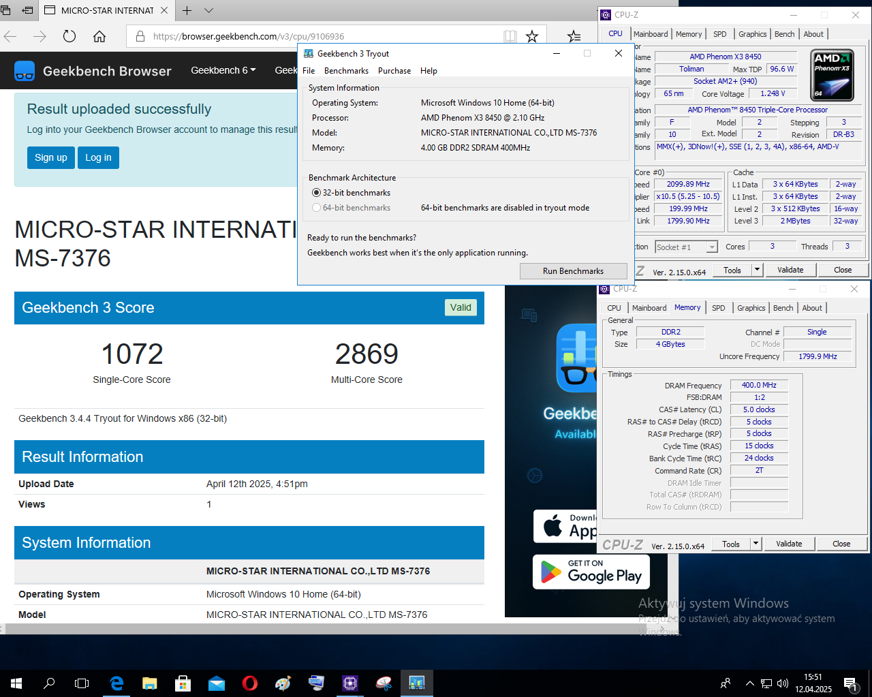This screenshot has width=872, height=697.
Task: Click the Sign up button
Action: coord(51,157)
